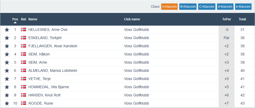The image size is (255, 108).
Task: Click favorite star beside ESKELAND, Torkjell
Action: (x=7, y=38)
